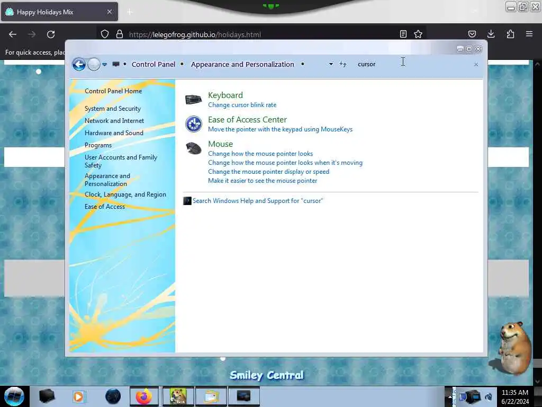Click Move the pointer with the keypad link
This screenshot has height=407, width=542.
[280, 129]
